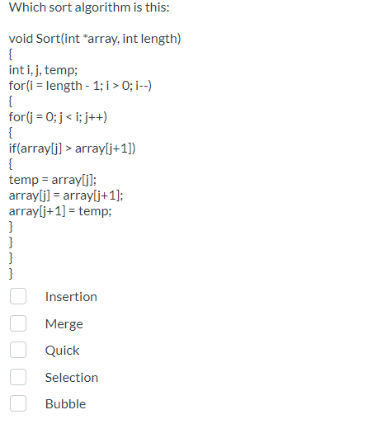Tick the Merge checkbox
Image resolution: width=382 pixels, height=424 pixels.
[18, 323]
